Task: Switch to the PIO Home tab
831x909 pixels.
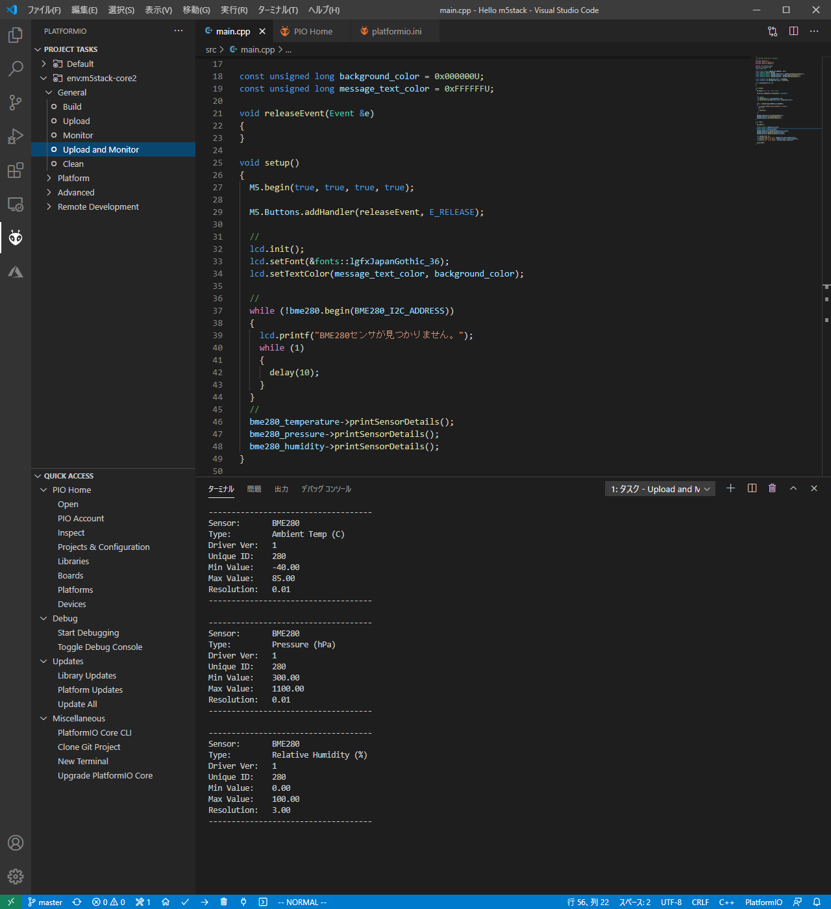Action: [x=312, y=31]
